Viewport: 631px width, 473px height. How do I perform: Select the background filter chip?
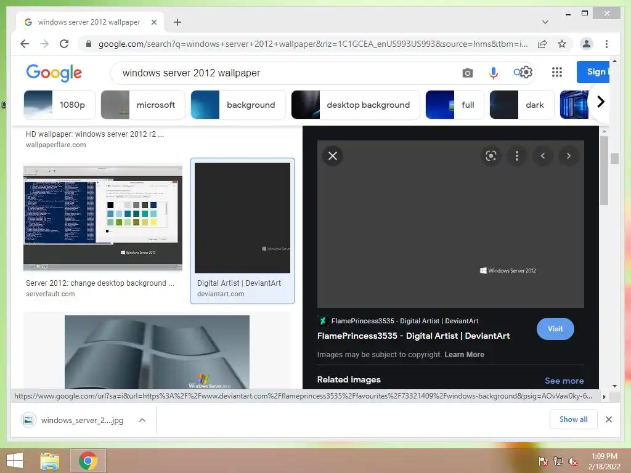[238, 105]
